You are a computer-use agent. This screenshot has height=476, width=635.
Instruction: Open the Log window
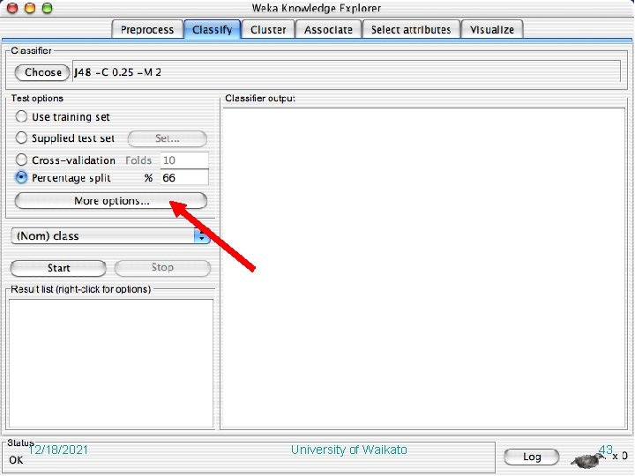[531, 457]
